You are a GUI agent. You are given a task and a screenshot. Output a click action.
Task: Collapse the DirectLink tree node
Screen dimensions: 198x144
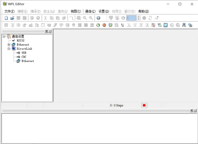click(x=9, y=49)
